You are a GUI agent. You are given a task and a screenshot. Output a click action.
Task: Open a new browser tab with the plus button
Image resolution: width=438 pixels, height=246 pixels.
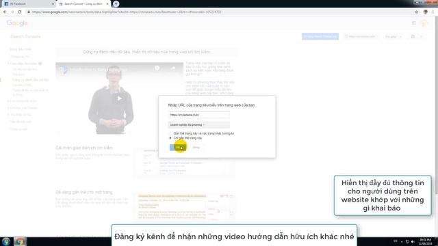[116, 4]
